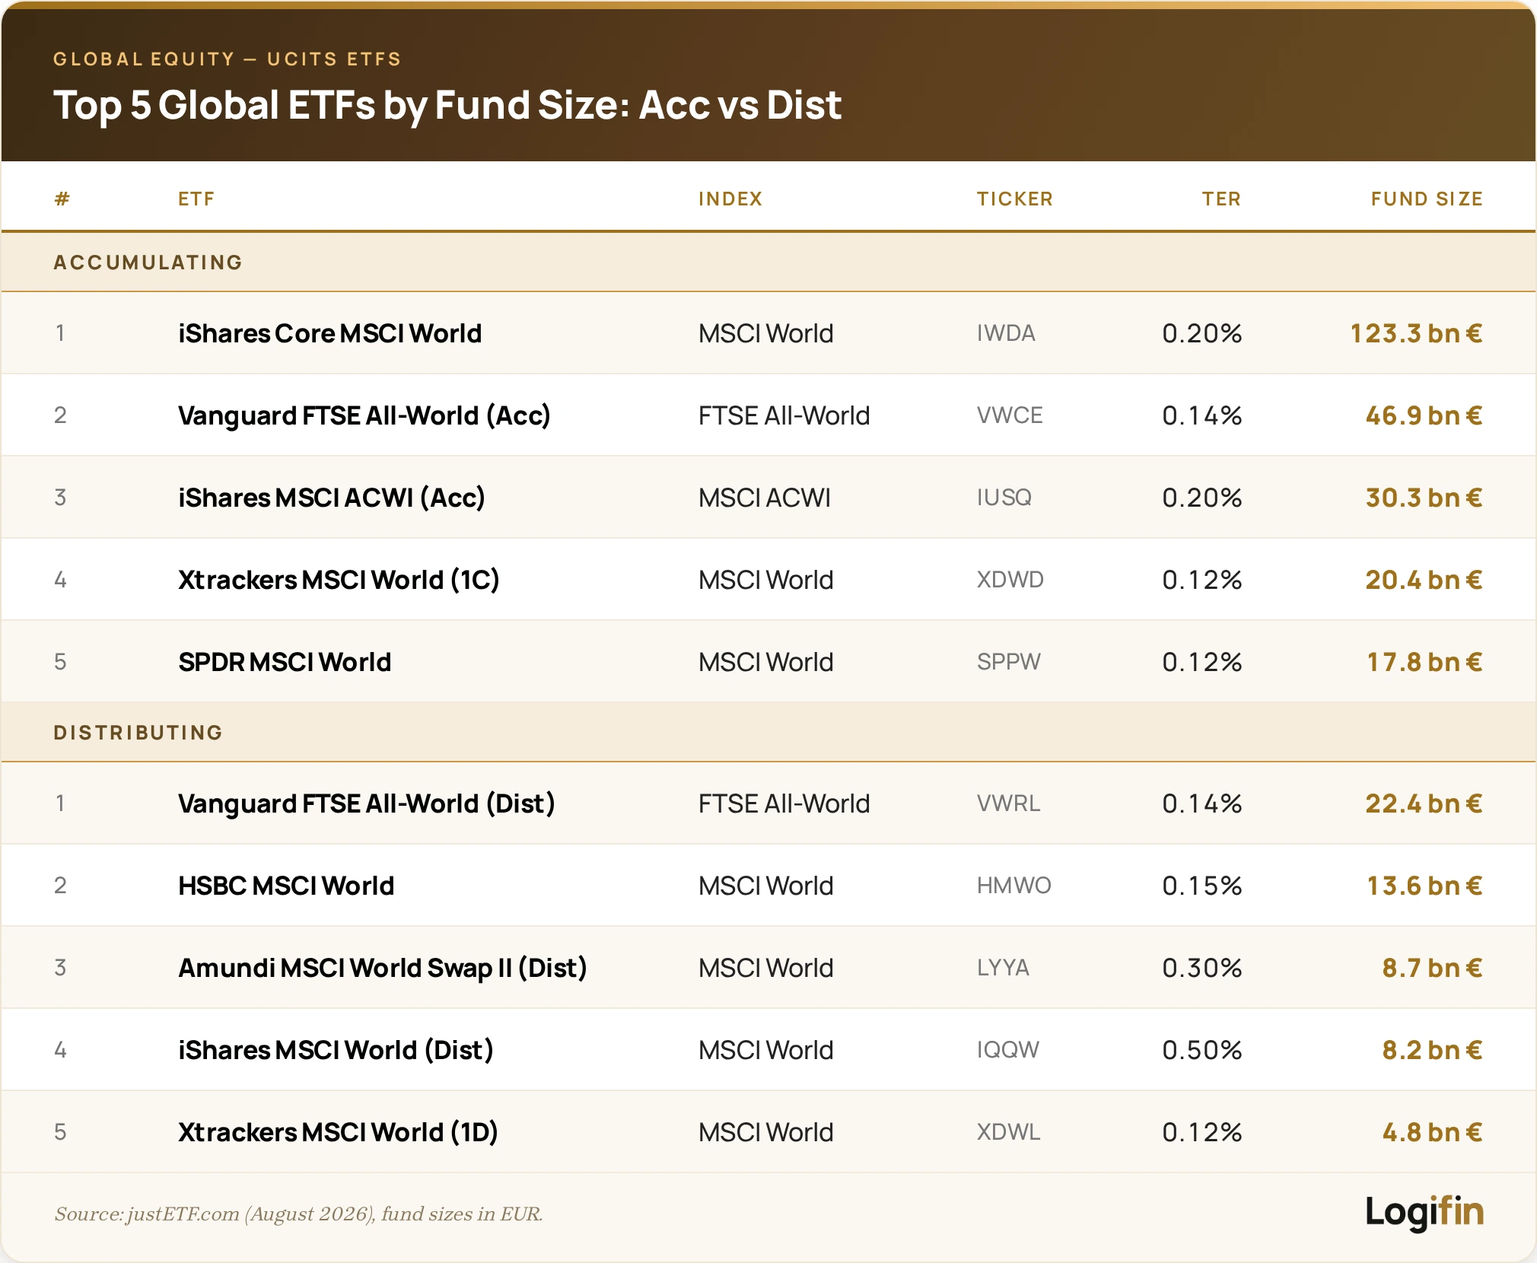Screen dimensions: 1537x1263
Task: Select 'Vanguard FTSE All-World (Acc)' name
Action: pos(364,415)
